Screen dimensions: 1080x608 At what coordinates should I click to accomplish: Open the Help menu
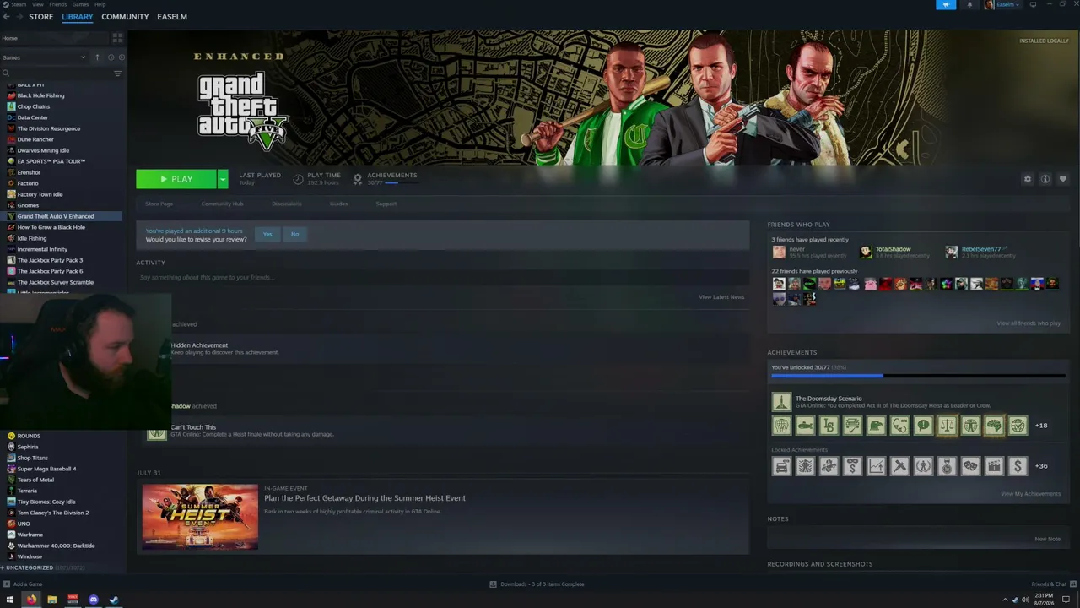point(100,4)
